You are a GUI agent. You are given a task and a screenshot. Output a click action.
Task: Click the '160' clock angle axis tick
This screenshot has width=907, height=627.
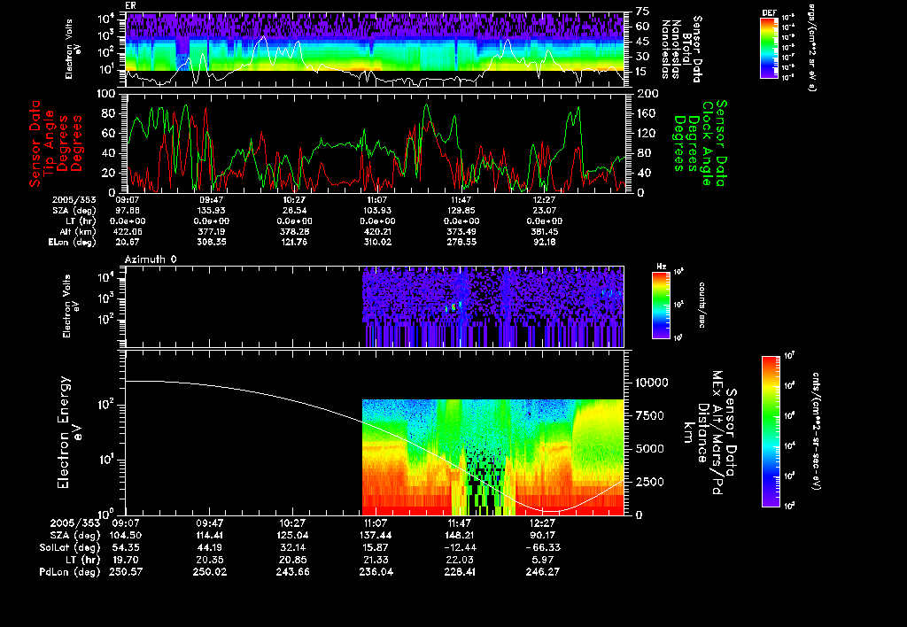tap(647, 113)
